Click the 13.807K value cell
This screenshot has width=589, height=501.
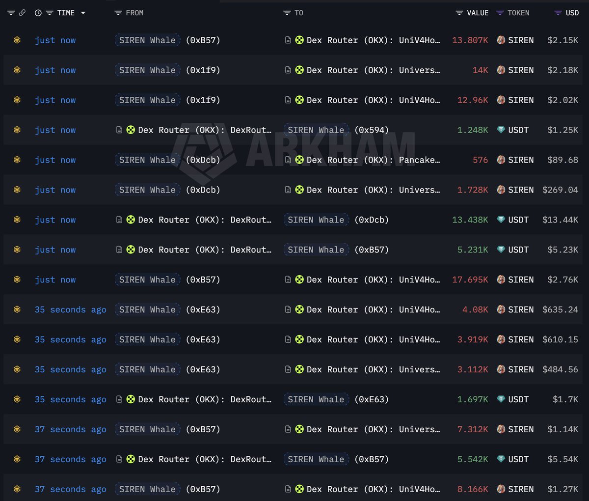(470, 40)
